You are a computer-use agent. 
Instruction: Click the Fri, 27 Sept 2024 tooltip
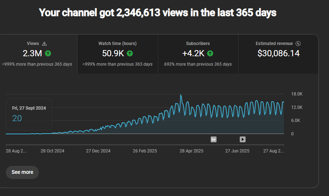pos(29,114)
